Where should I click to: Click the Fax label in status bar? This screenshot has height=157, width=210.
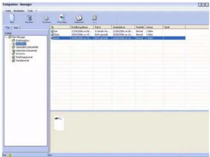pos(4,155)
